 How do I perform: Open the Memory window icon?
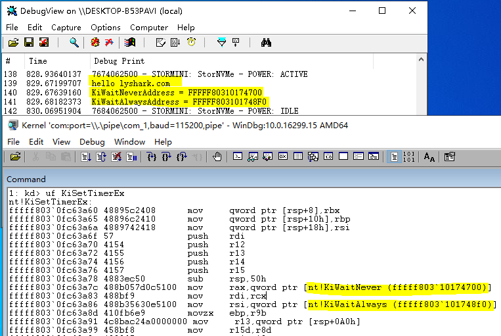coord(298,156)
